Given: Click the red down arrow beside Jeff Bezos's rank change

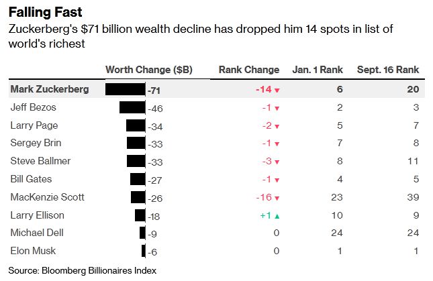Looking at the screenshot, I should [277, 108].
